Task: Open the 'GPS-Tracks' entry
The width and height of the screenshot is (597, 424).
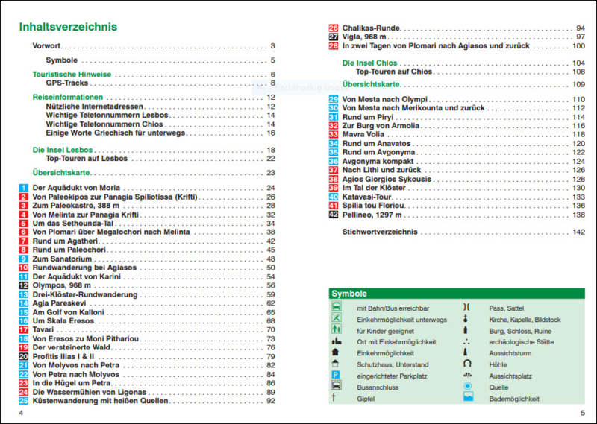Action: pos(160,83)
